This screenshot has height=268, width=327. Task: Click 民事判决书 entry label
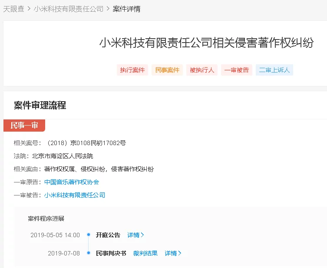[111, 253]
